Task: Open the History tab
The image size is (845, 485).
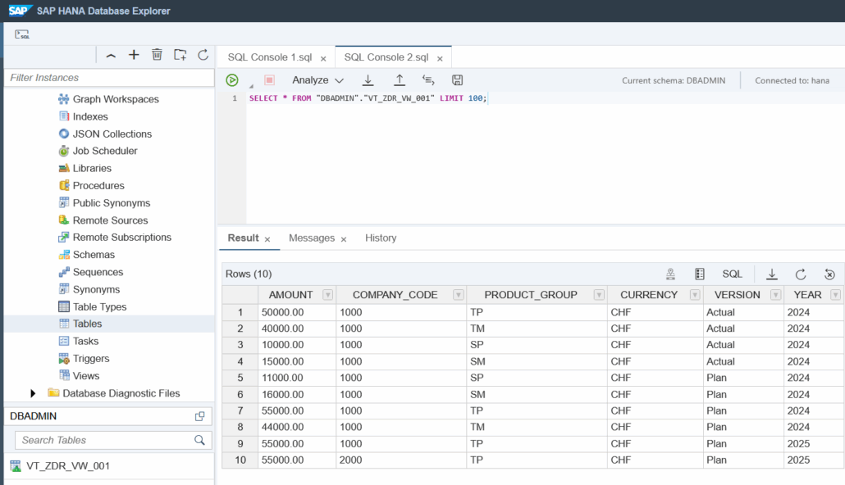Action: click(x=381, y=238)
